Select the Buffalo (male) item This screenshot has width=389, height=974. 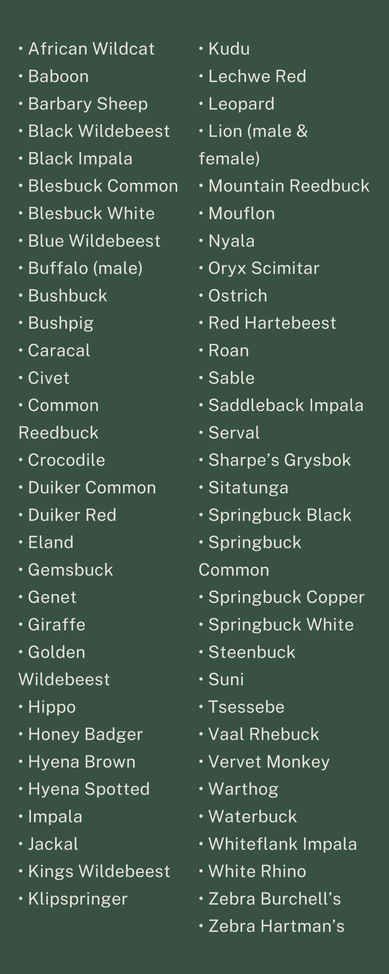pos(85,268)
